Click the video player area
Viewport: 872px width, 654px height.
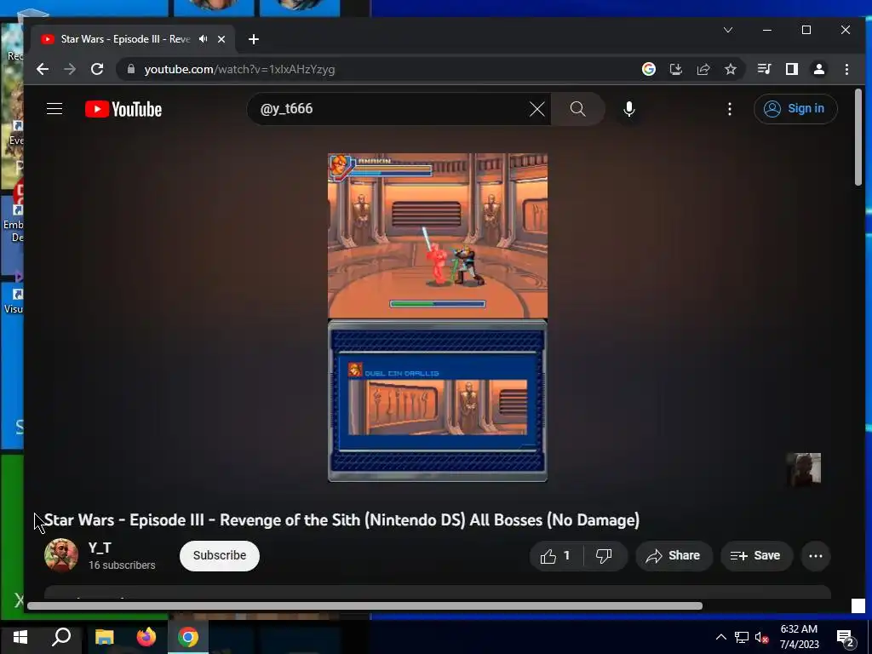coord(438,318)
